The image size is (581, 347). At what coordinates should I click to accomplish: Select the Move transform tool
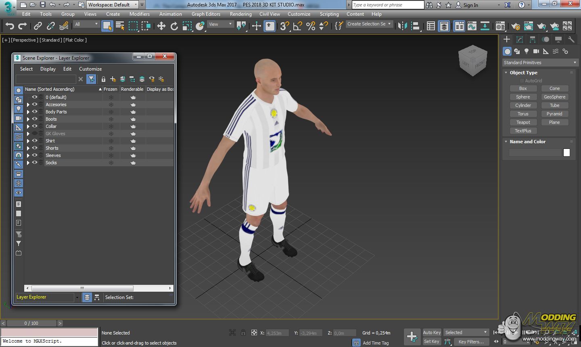(x=161, y=26)
